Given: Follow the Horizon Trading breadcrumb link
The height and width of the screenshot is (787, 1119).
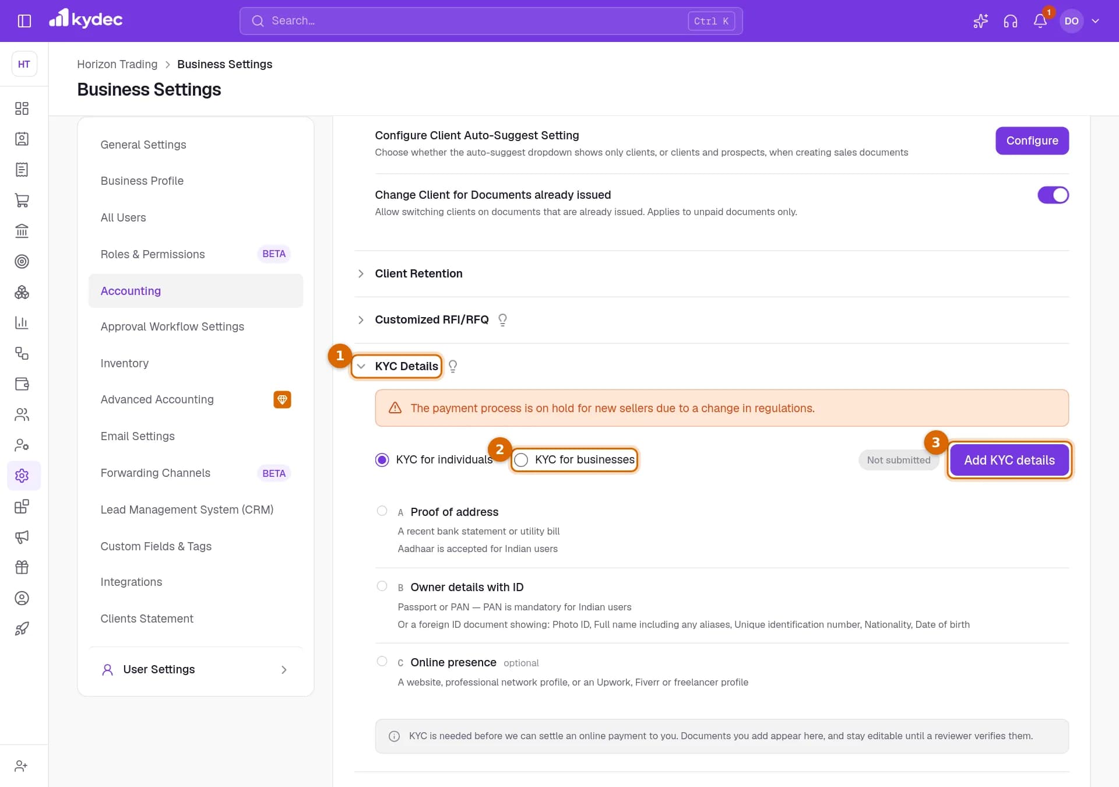Looking at the screenshot, I should (117, 64).
